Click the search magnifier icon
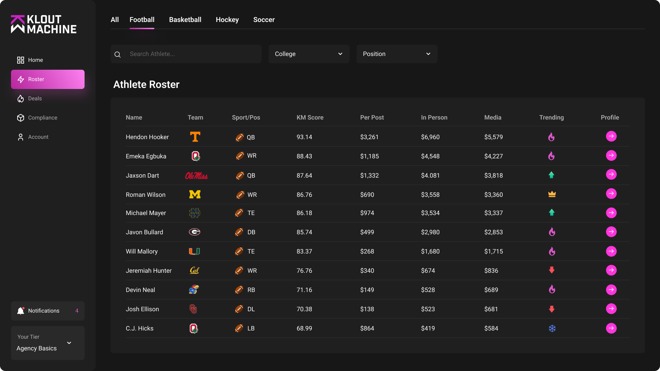The width and height of the screenshot is (660, 371). (117, 54)
